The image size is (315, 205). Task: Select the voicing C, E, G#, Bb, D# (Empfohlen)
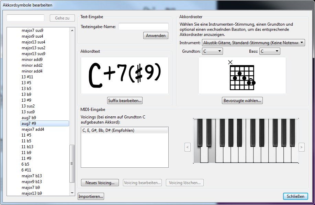[x=125, y=130]
